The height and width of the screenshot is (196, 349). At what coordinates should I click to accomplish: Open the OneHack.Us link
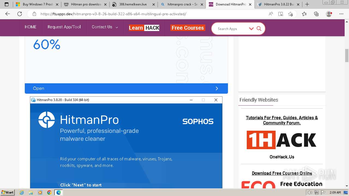[x=282, y=157]
